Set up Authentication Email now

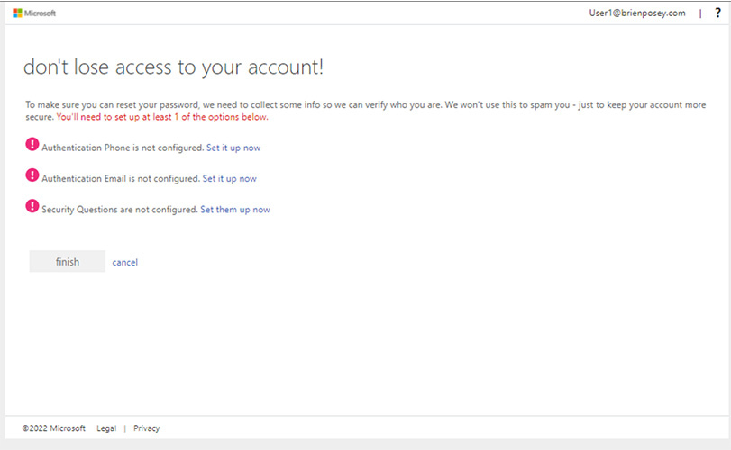pyautogui.click(x=229, y=179)
